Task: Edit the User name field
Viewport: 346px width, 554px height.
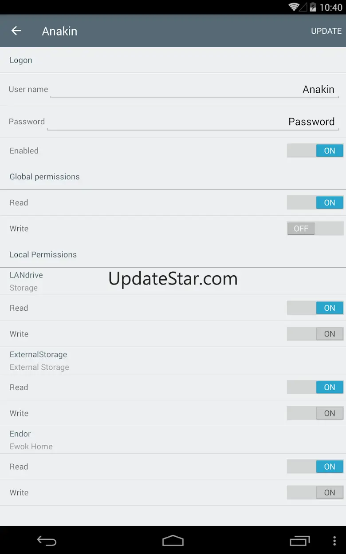Action: (x=194, y=90)
